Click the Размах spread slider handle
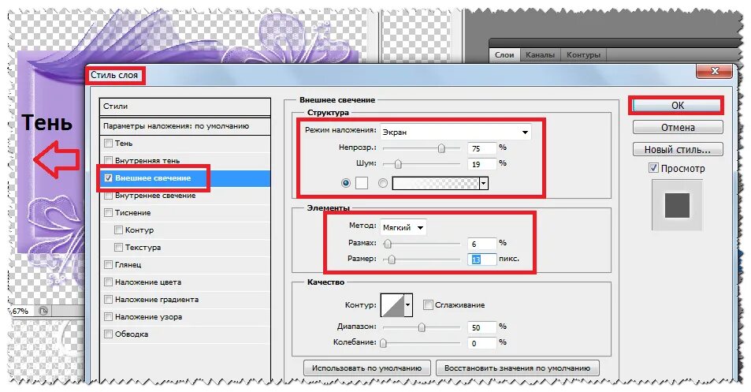 coord(388,244)
